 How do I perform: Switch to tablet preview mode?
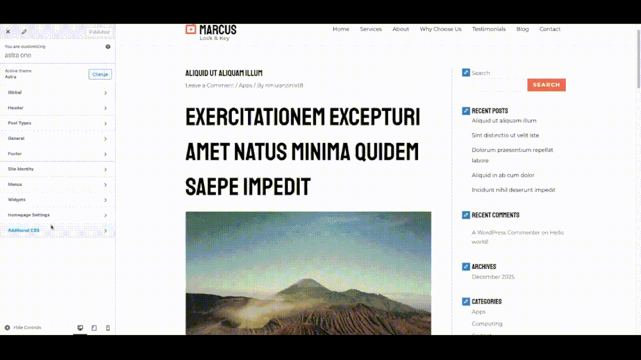(x=94, y=328)
